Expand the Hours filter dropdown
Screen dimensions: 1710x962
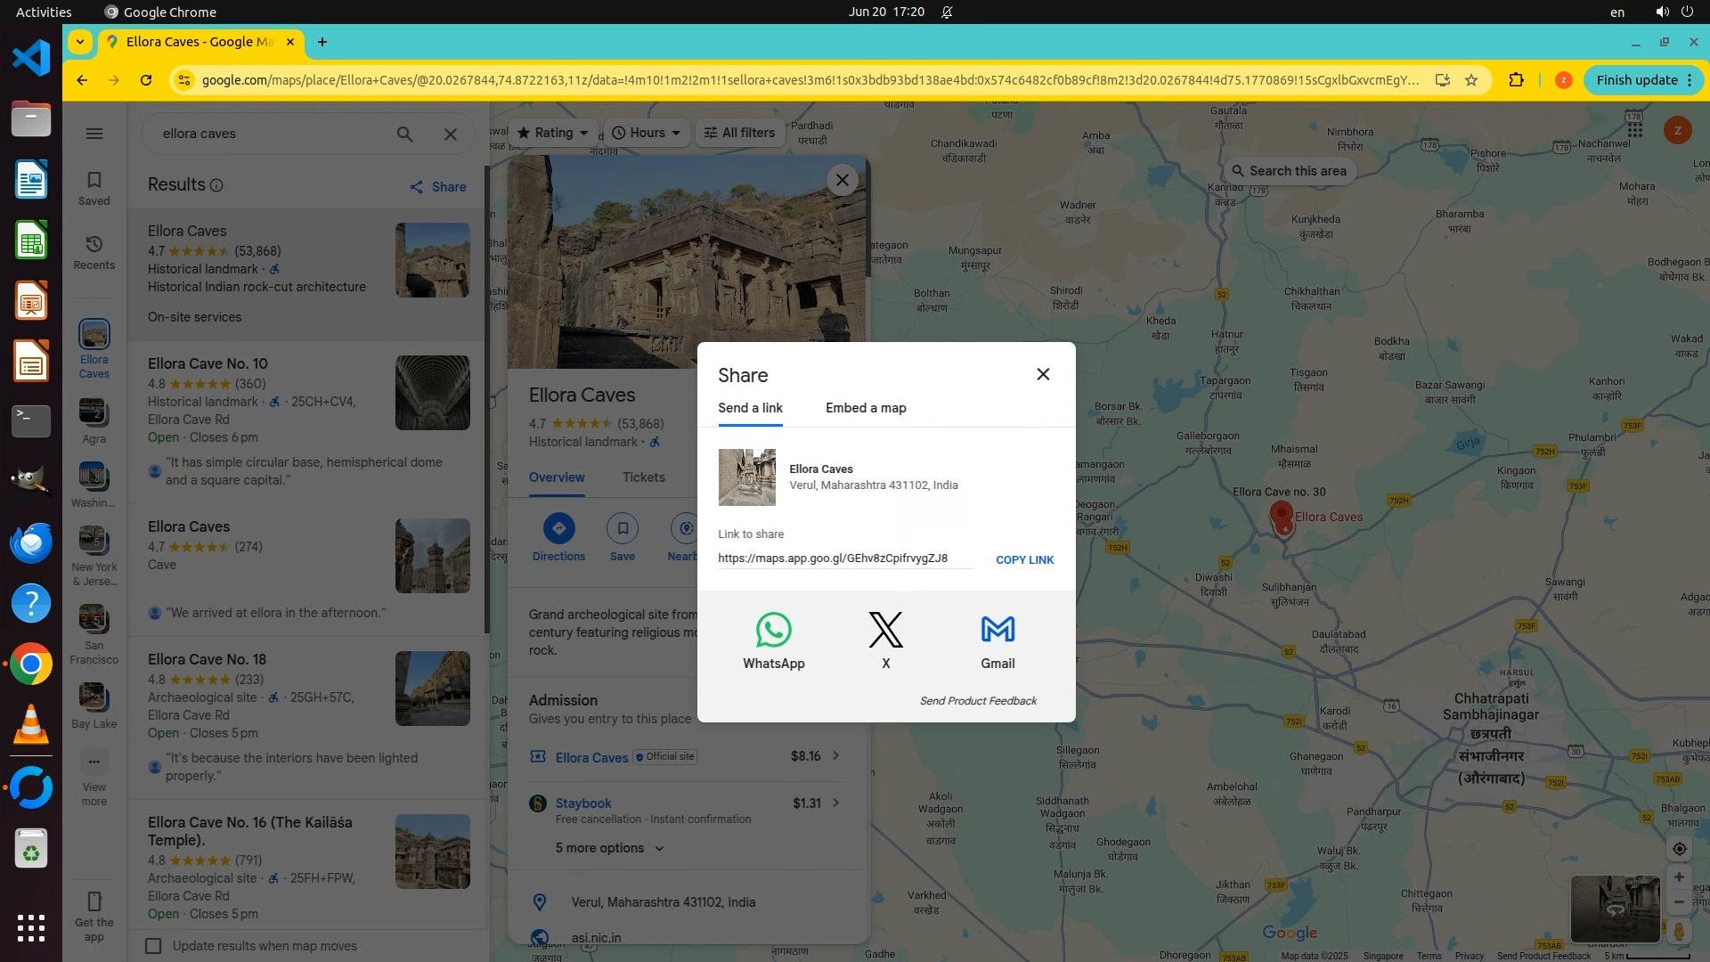647,133
